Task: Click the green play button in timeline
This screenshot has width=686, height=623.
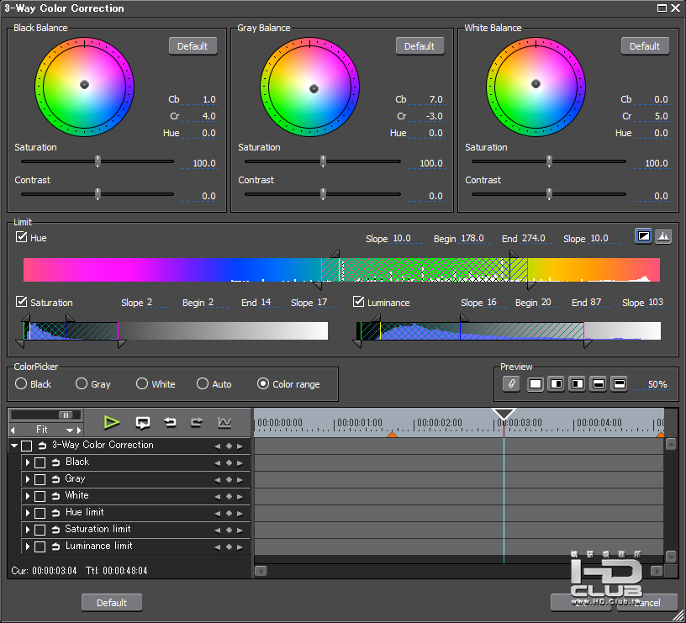Action: coord(112,422)
